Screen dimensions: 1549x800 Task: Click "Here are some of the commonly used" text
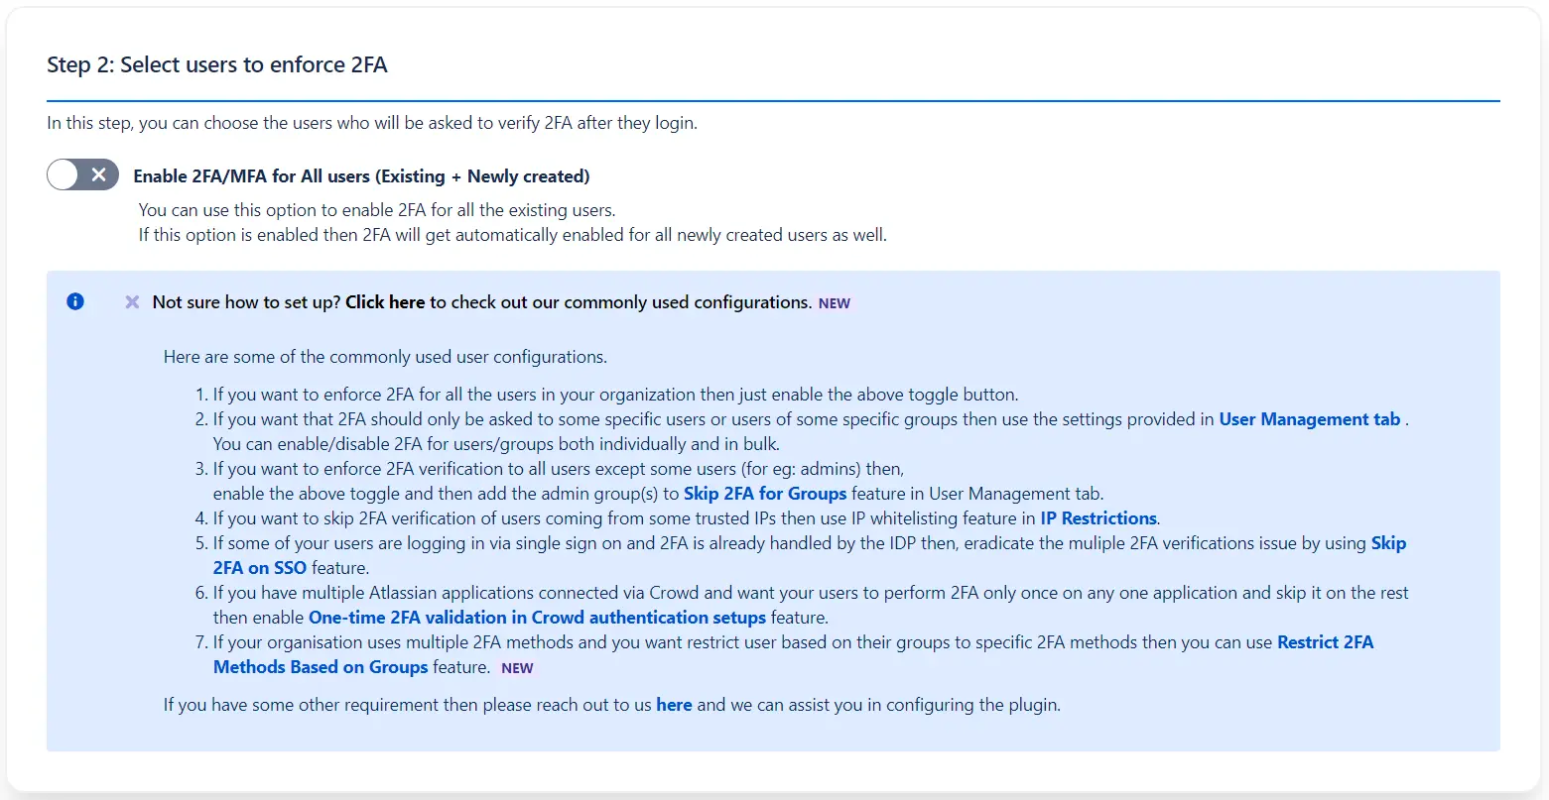tap(385, 357)
